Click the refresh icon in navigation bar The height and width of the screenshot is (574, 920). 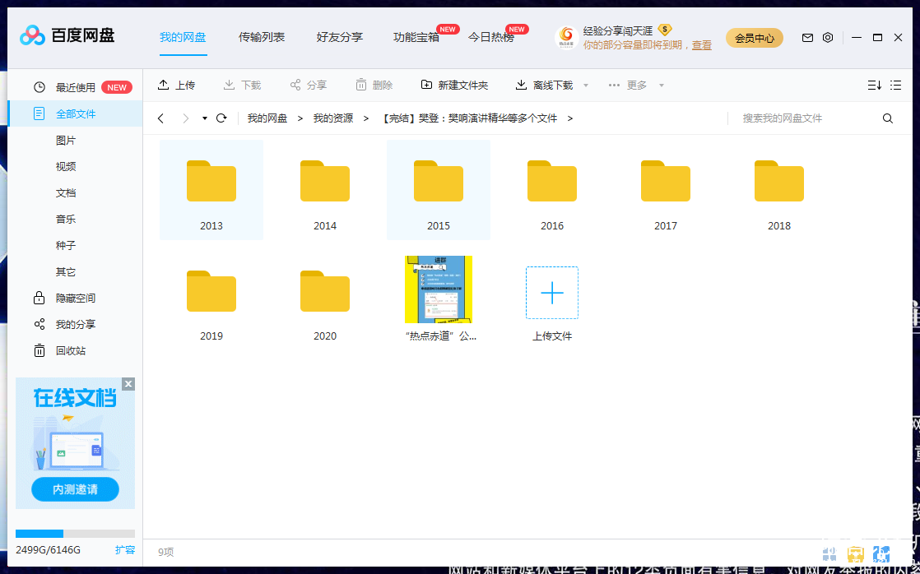[221, 118]
